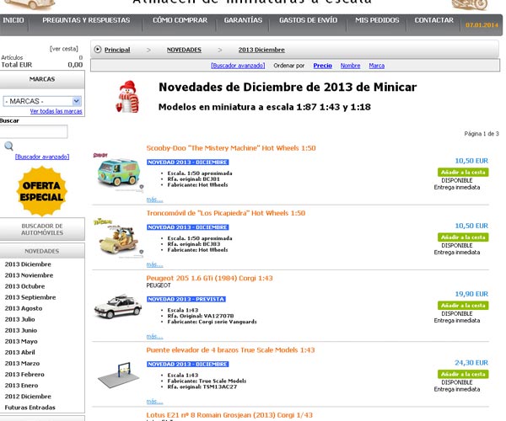506x421 pixels.
Task: Open Peugeot 205 1.6 GTi product title
Action: pyautogui.click(x=209, y=279)
